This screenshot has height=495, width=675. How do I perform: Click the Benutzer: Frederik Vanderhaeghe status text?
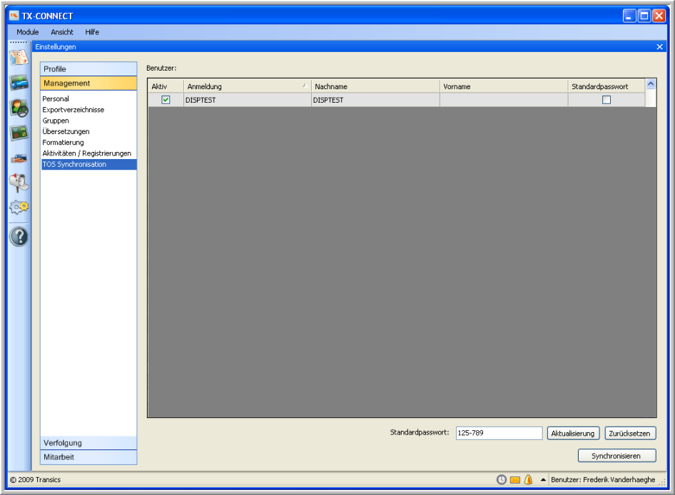tap(603, 479)
